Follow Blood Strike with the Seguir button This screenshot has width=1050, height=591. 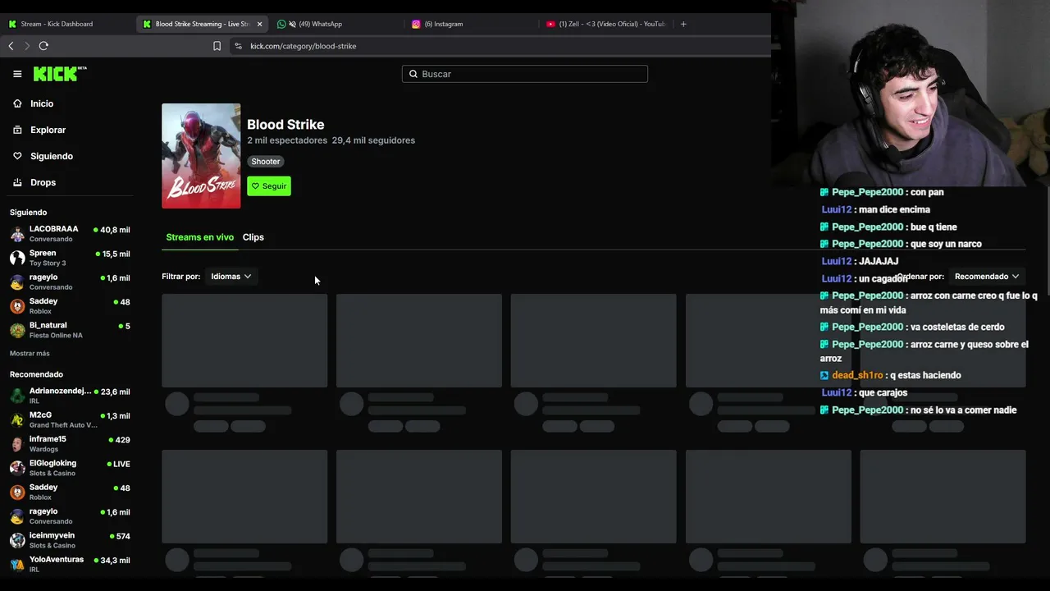tap(269, 186)
